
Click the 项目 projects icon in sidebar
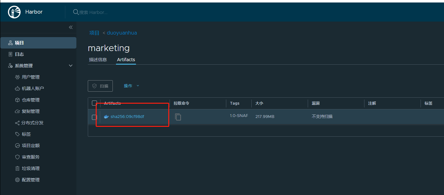pyautogui.click(x=10, y=43)
